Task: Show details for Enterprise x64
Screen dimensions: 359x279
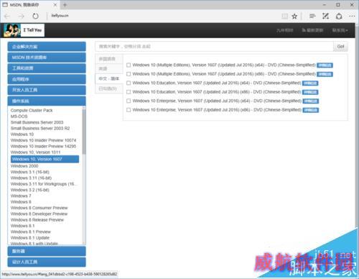Action: click(311, 101)
